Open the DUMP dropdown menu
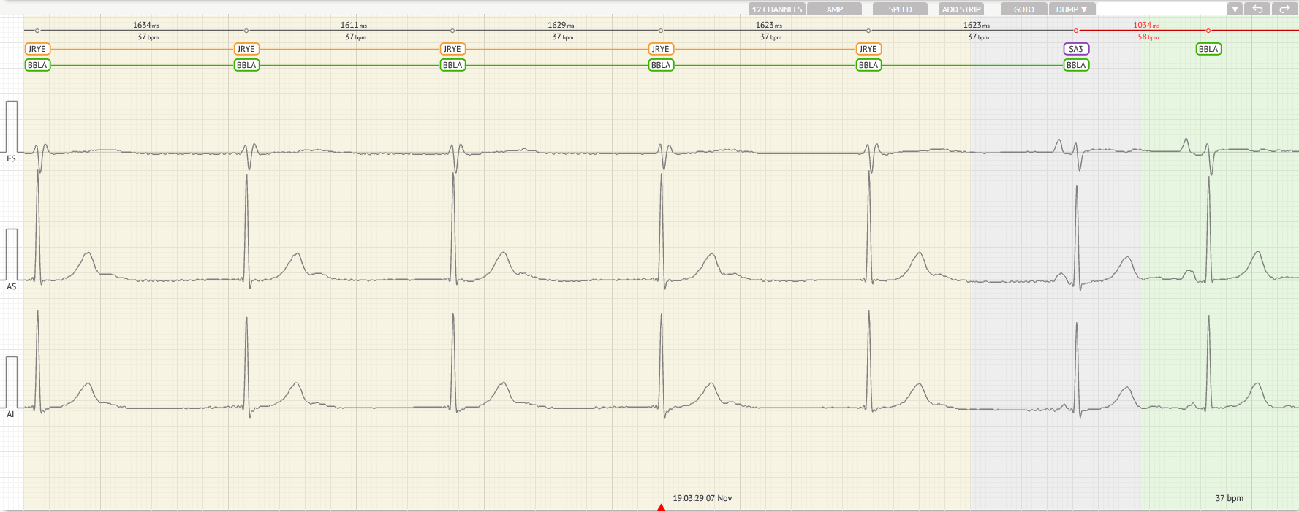The width and height of the screenshot is (1299, 512). click(1072, 9)
